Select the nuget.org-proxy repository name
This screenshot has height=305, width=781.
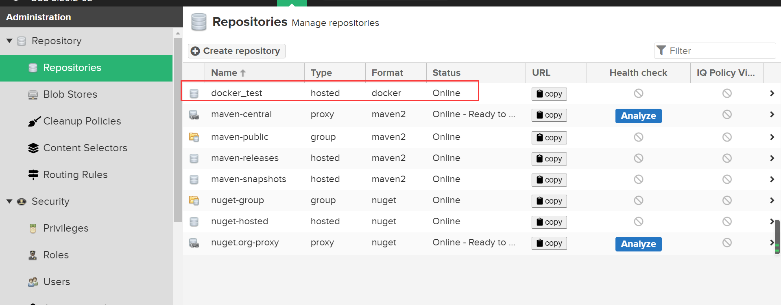245,243
